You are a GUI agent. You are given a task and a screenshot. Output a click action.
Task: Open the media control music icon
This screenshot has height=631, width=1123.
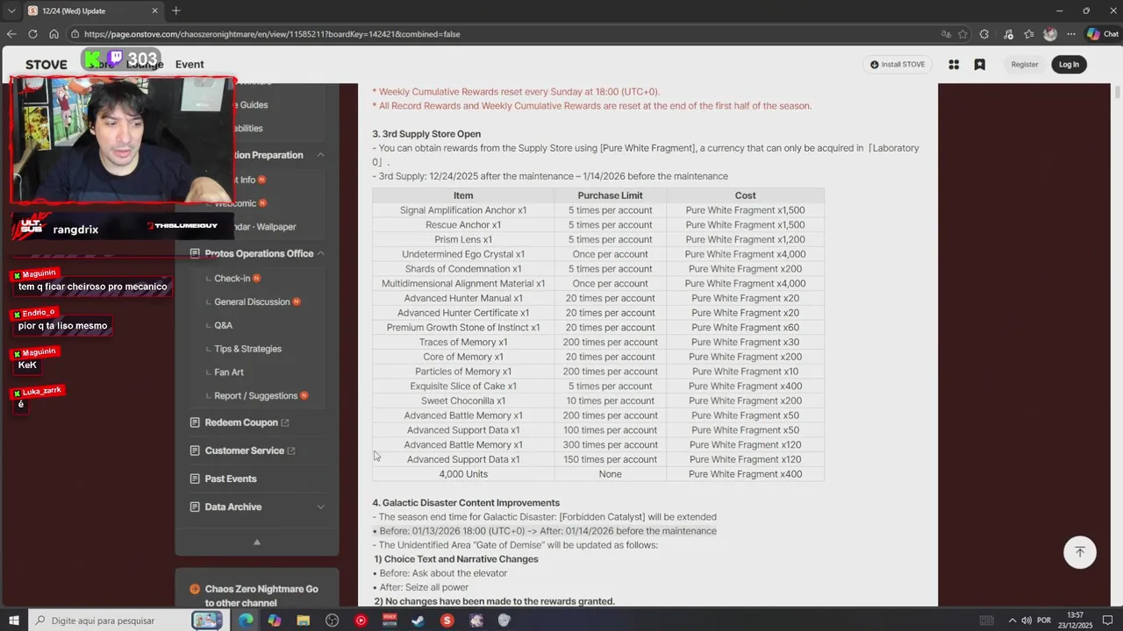[1007, 34]
